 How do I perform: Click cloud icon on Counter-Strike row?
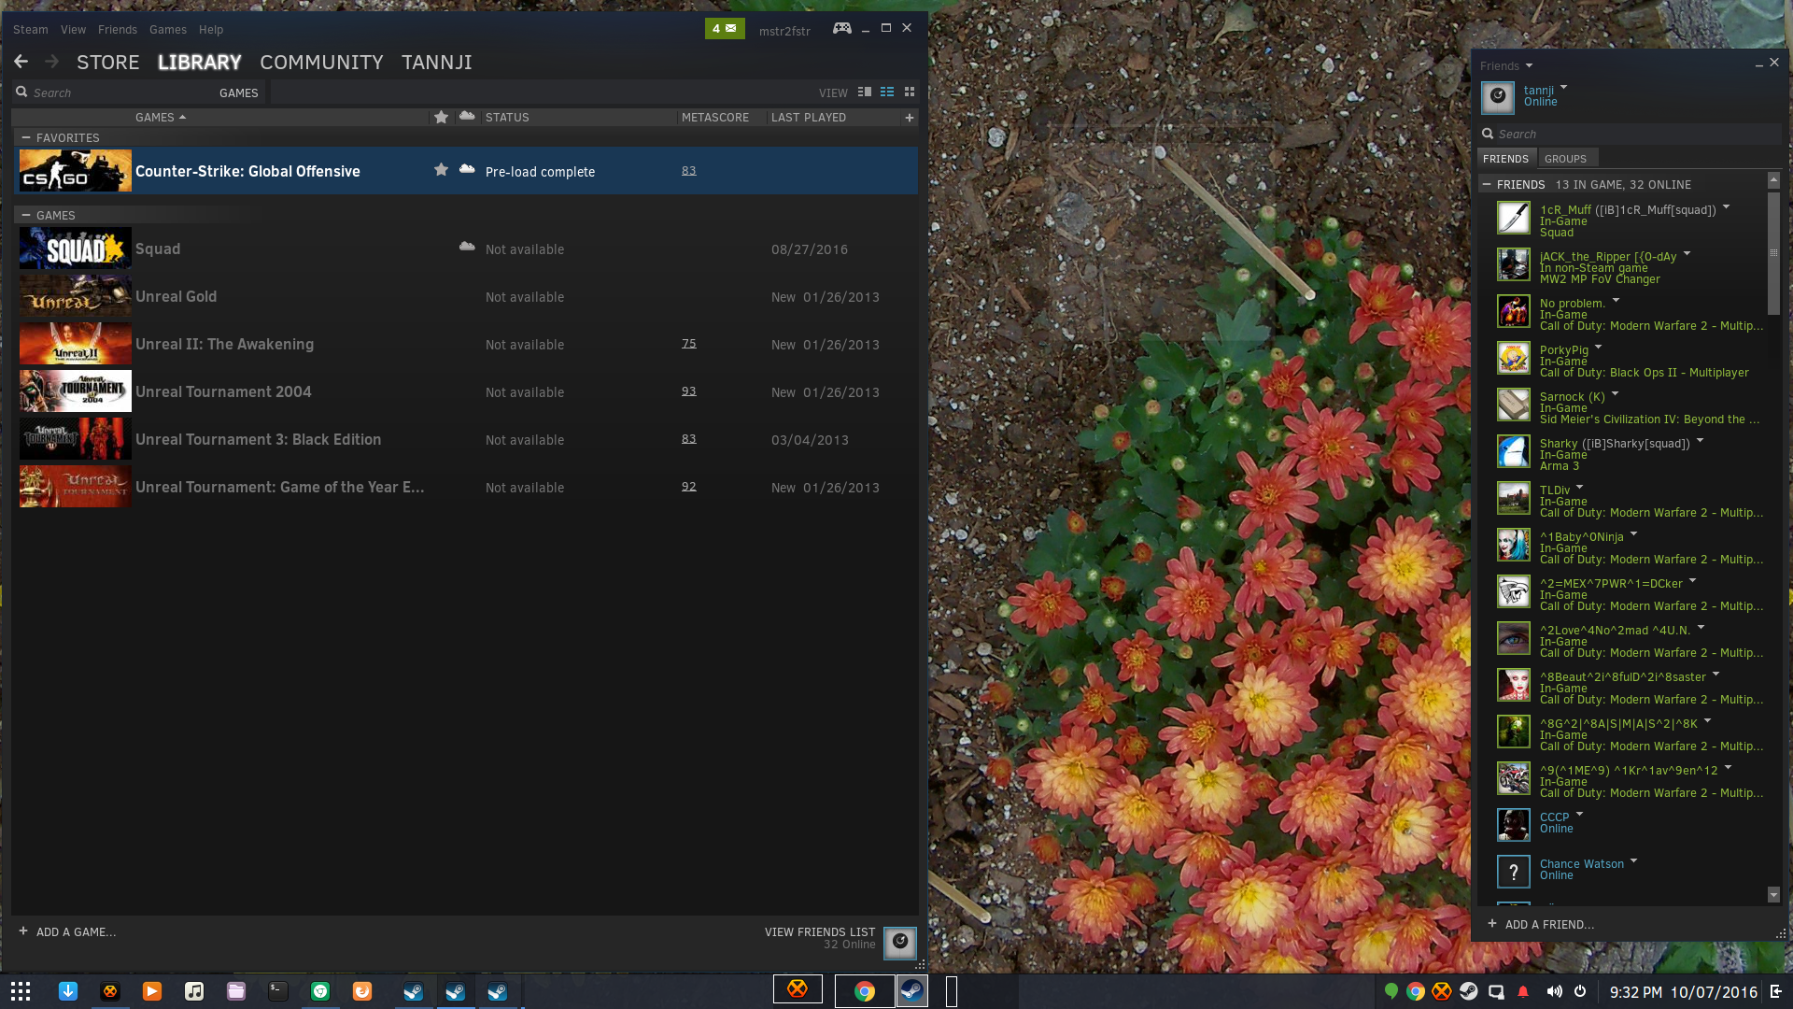pos(467,169)
